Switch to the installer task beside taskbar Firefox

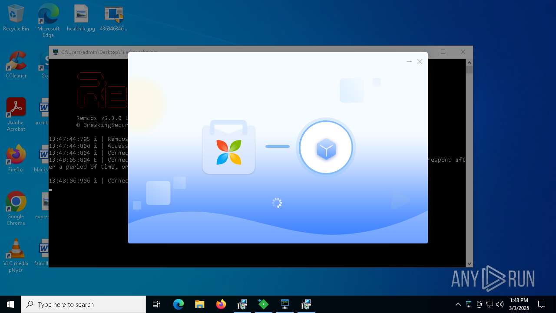tap(242, 304)
